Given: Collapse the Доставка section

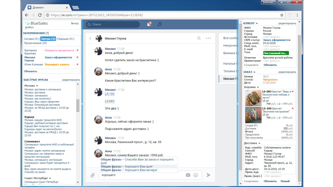Looking at the screenshot, I should 259,143.
